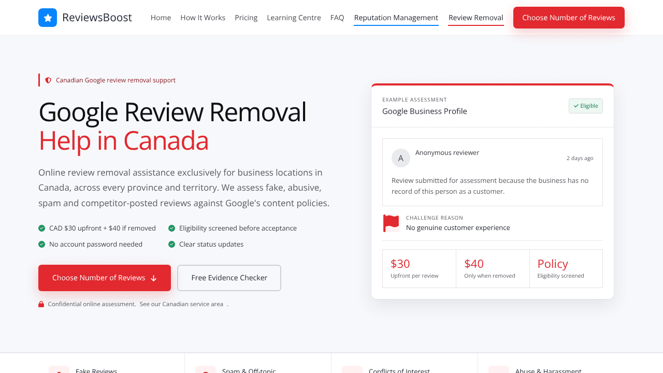Viewport: 663px width, 373px height.
Task: Click green check beside CAD $30 upfront
Action: click(x=42, y=228)
